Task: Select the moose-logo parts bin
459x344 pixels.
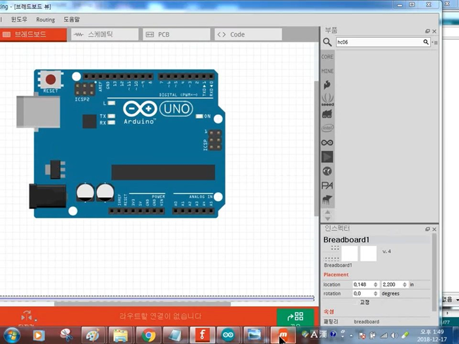Action: click(328, 200)
